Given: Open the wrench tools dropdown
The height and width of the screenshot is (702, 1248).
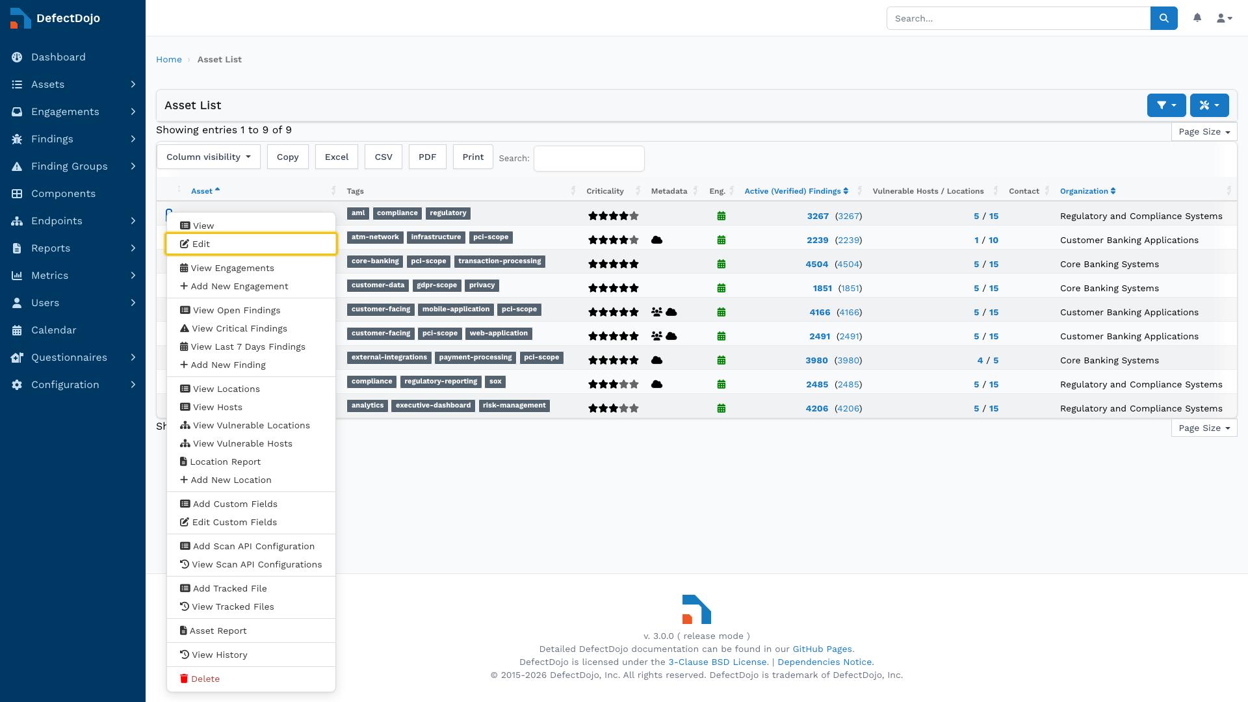Looking at the screenshot, I should 1209,105.
